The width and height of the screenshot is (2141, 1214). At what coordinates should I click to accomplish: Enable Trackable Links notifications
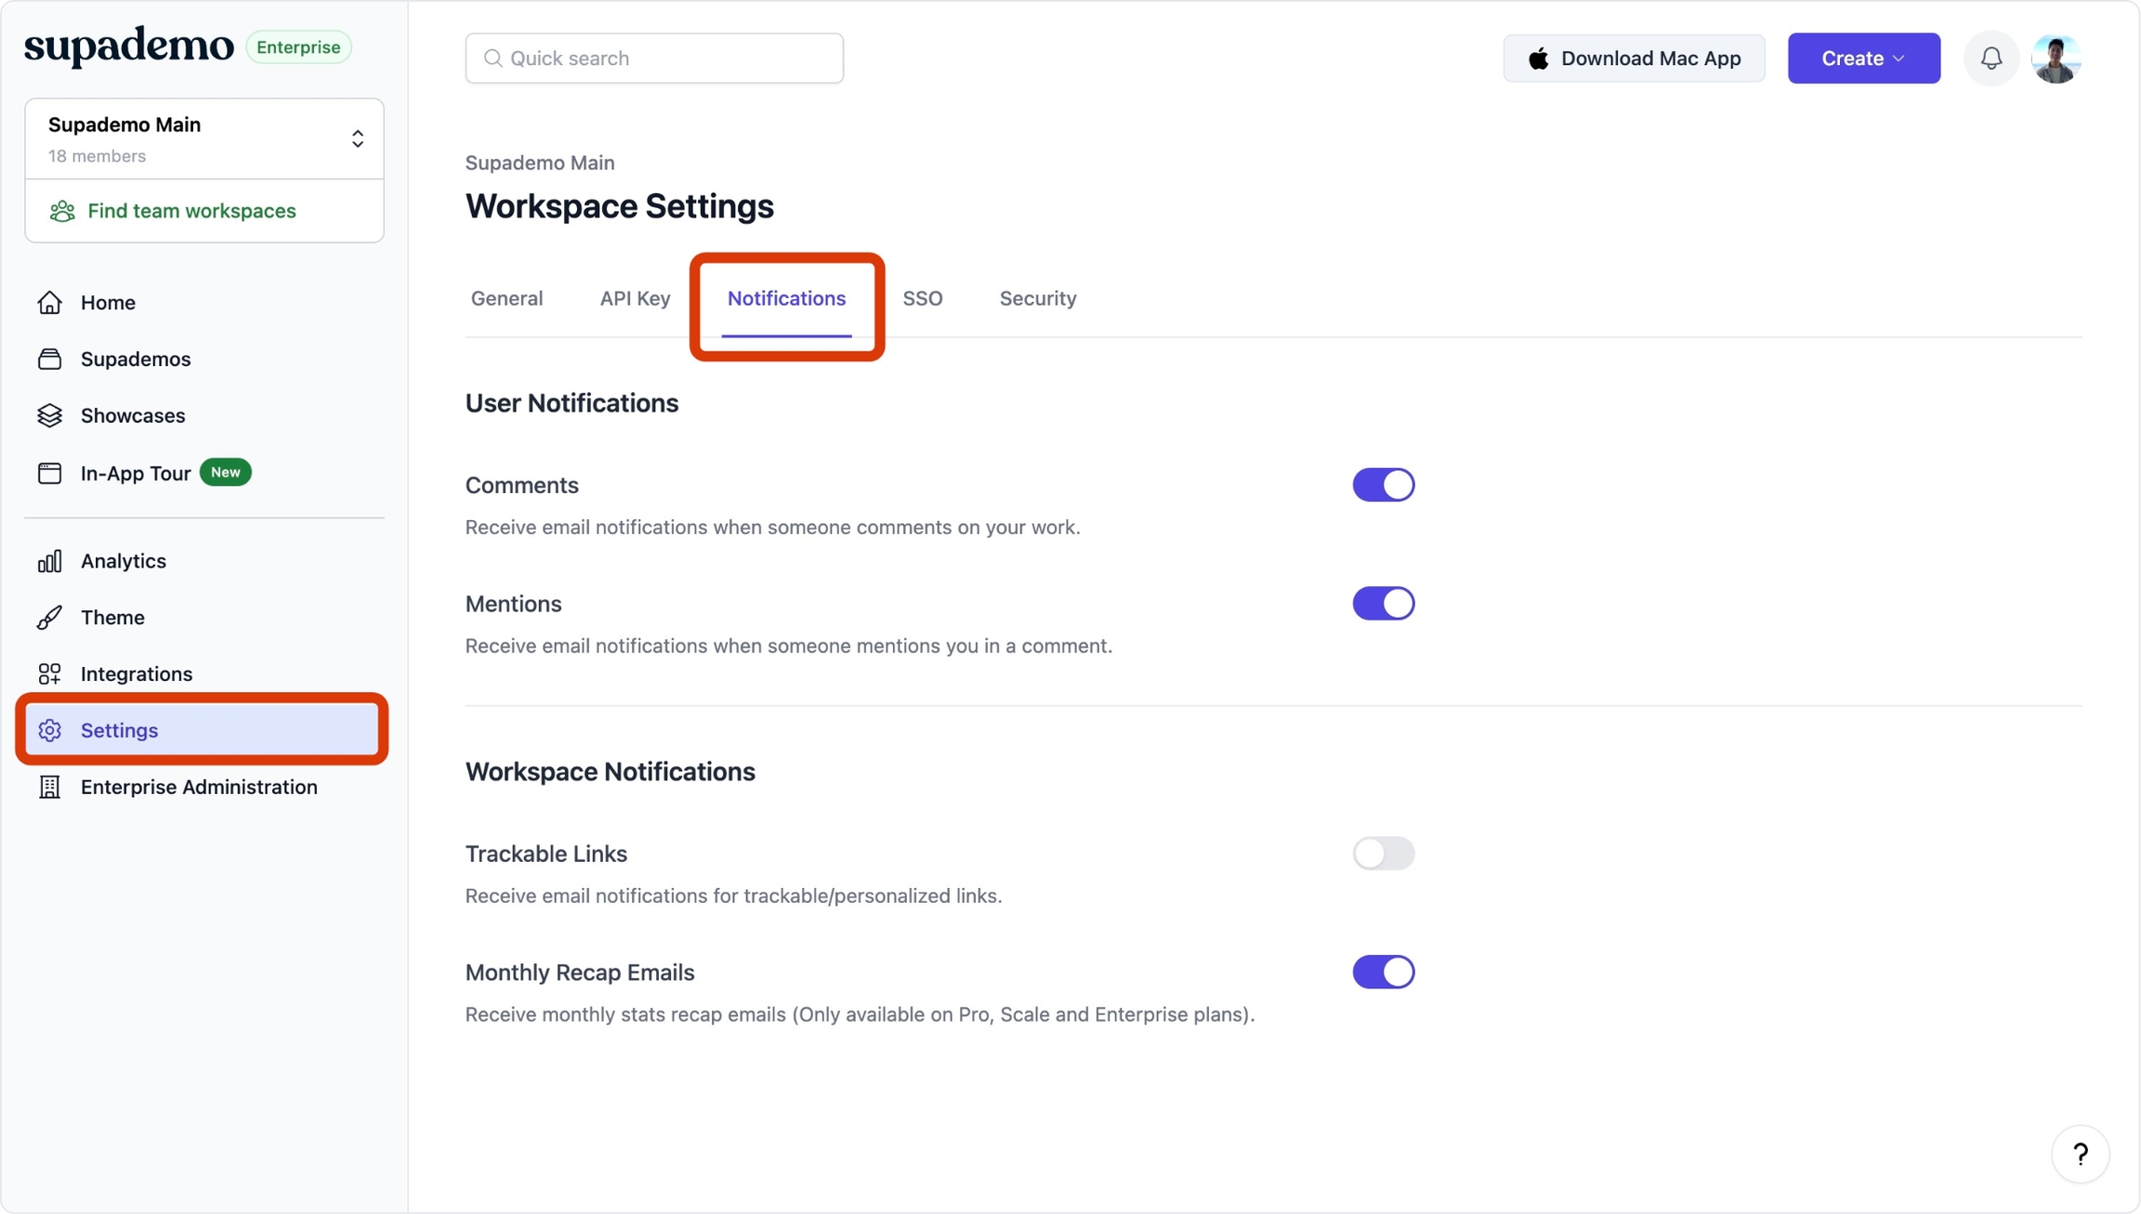point(1383,854)
